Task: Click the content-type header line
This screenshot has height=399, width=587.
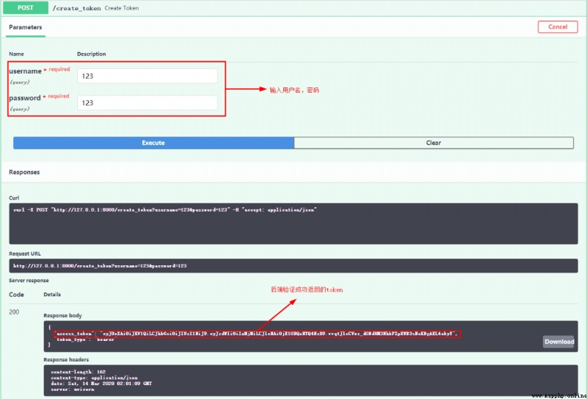Action: click(95, 378)
